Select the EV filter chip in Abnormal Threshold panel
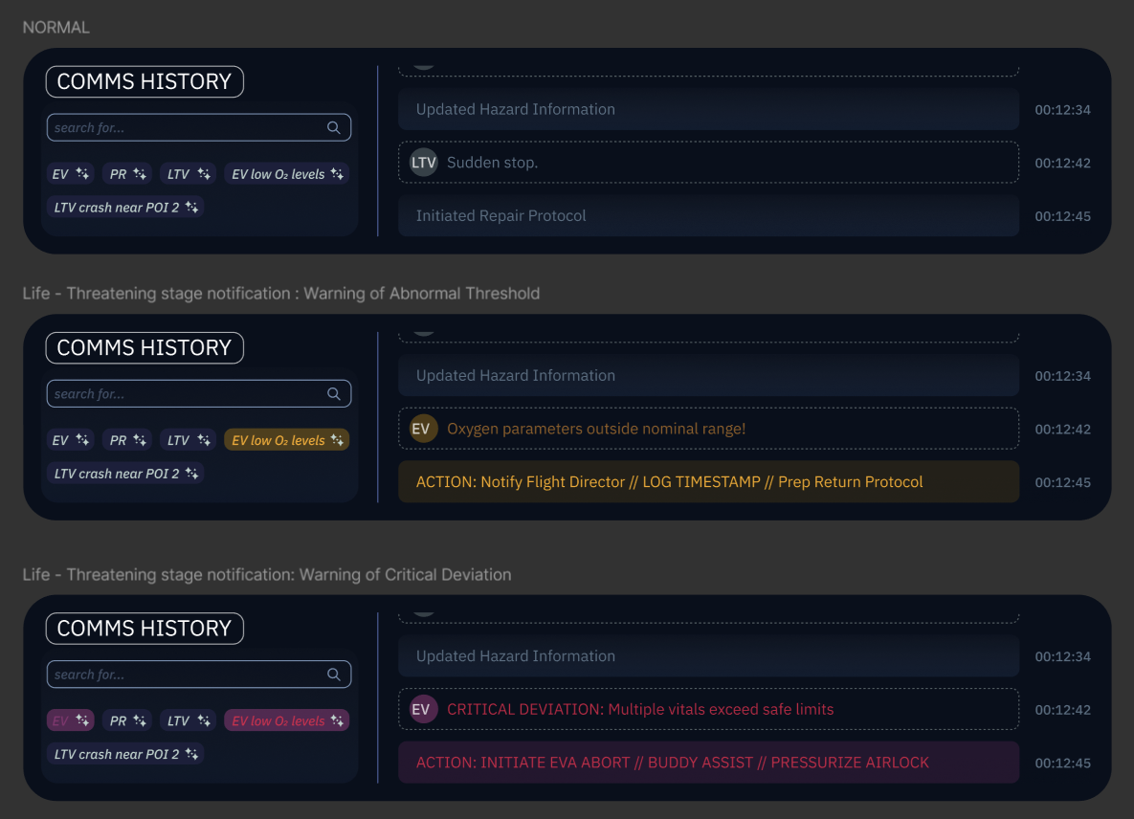 tap(71, 440)
